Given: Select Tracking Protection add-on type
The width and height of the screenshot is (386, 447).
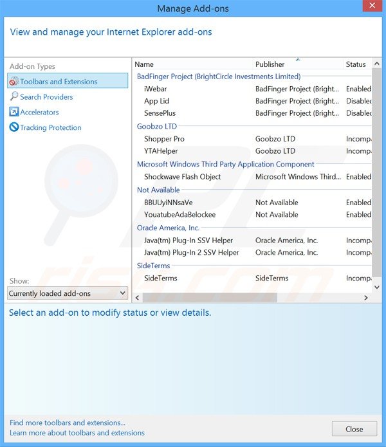Looking at the screenshot, I should [68, 127].
